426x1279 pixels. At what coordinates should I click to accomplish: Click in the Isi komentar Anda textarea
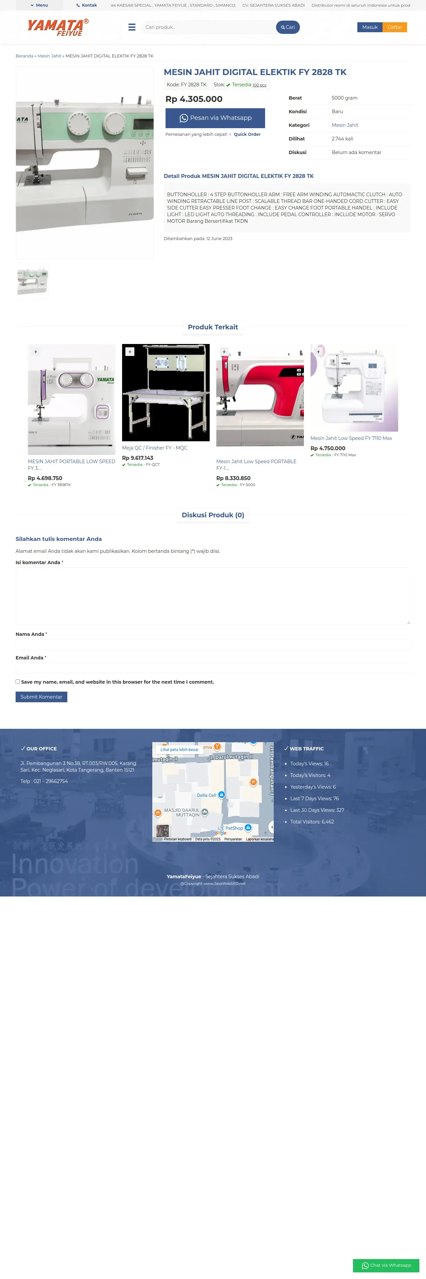click(x=213, y=596)
